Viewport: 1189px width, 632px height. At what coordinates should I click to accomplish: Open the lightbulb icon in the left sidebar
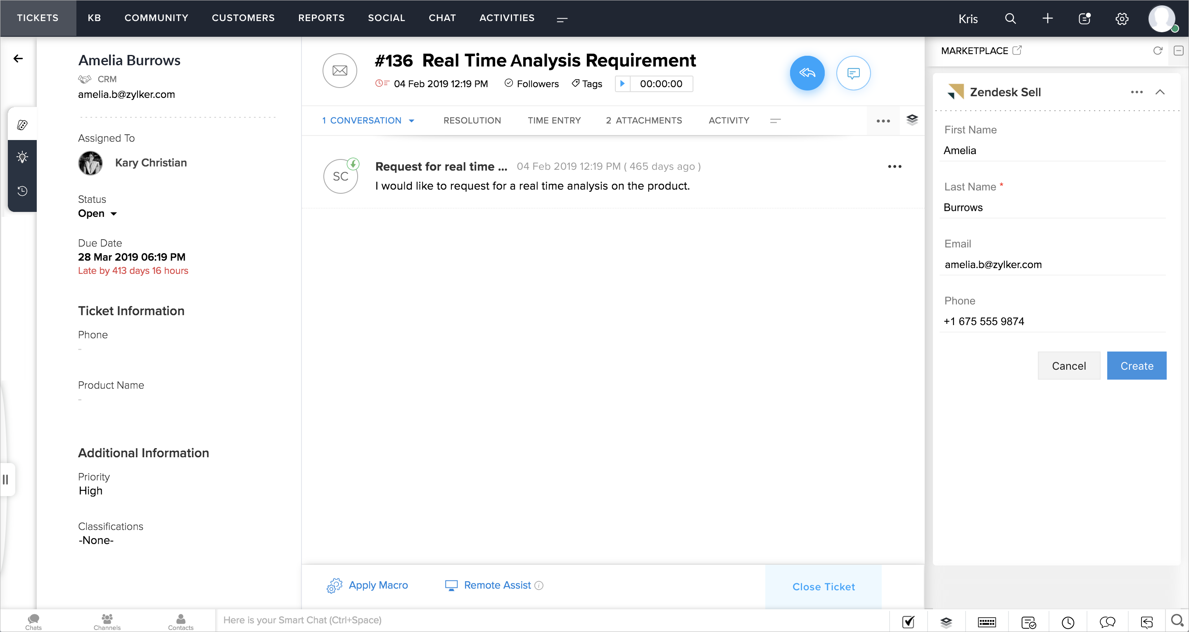click(22, 157)
